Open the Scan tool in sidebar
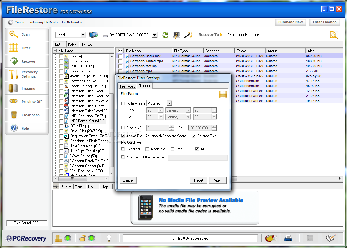Image resolution: width=347 pixels, height=248 pixels. coord(27,34)
